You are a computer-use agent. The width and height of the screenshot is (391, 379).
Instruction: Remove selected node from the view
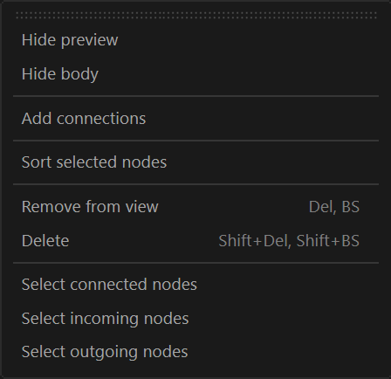pyautogui.click(x=195, y=207)
